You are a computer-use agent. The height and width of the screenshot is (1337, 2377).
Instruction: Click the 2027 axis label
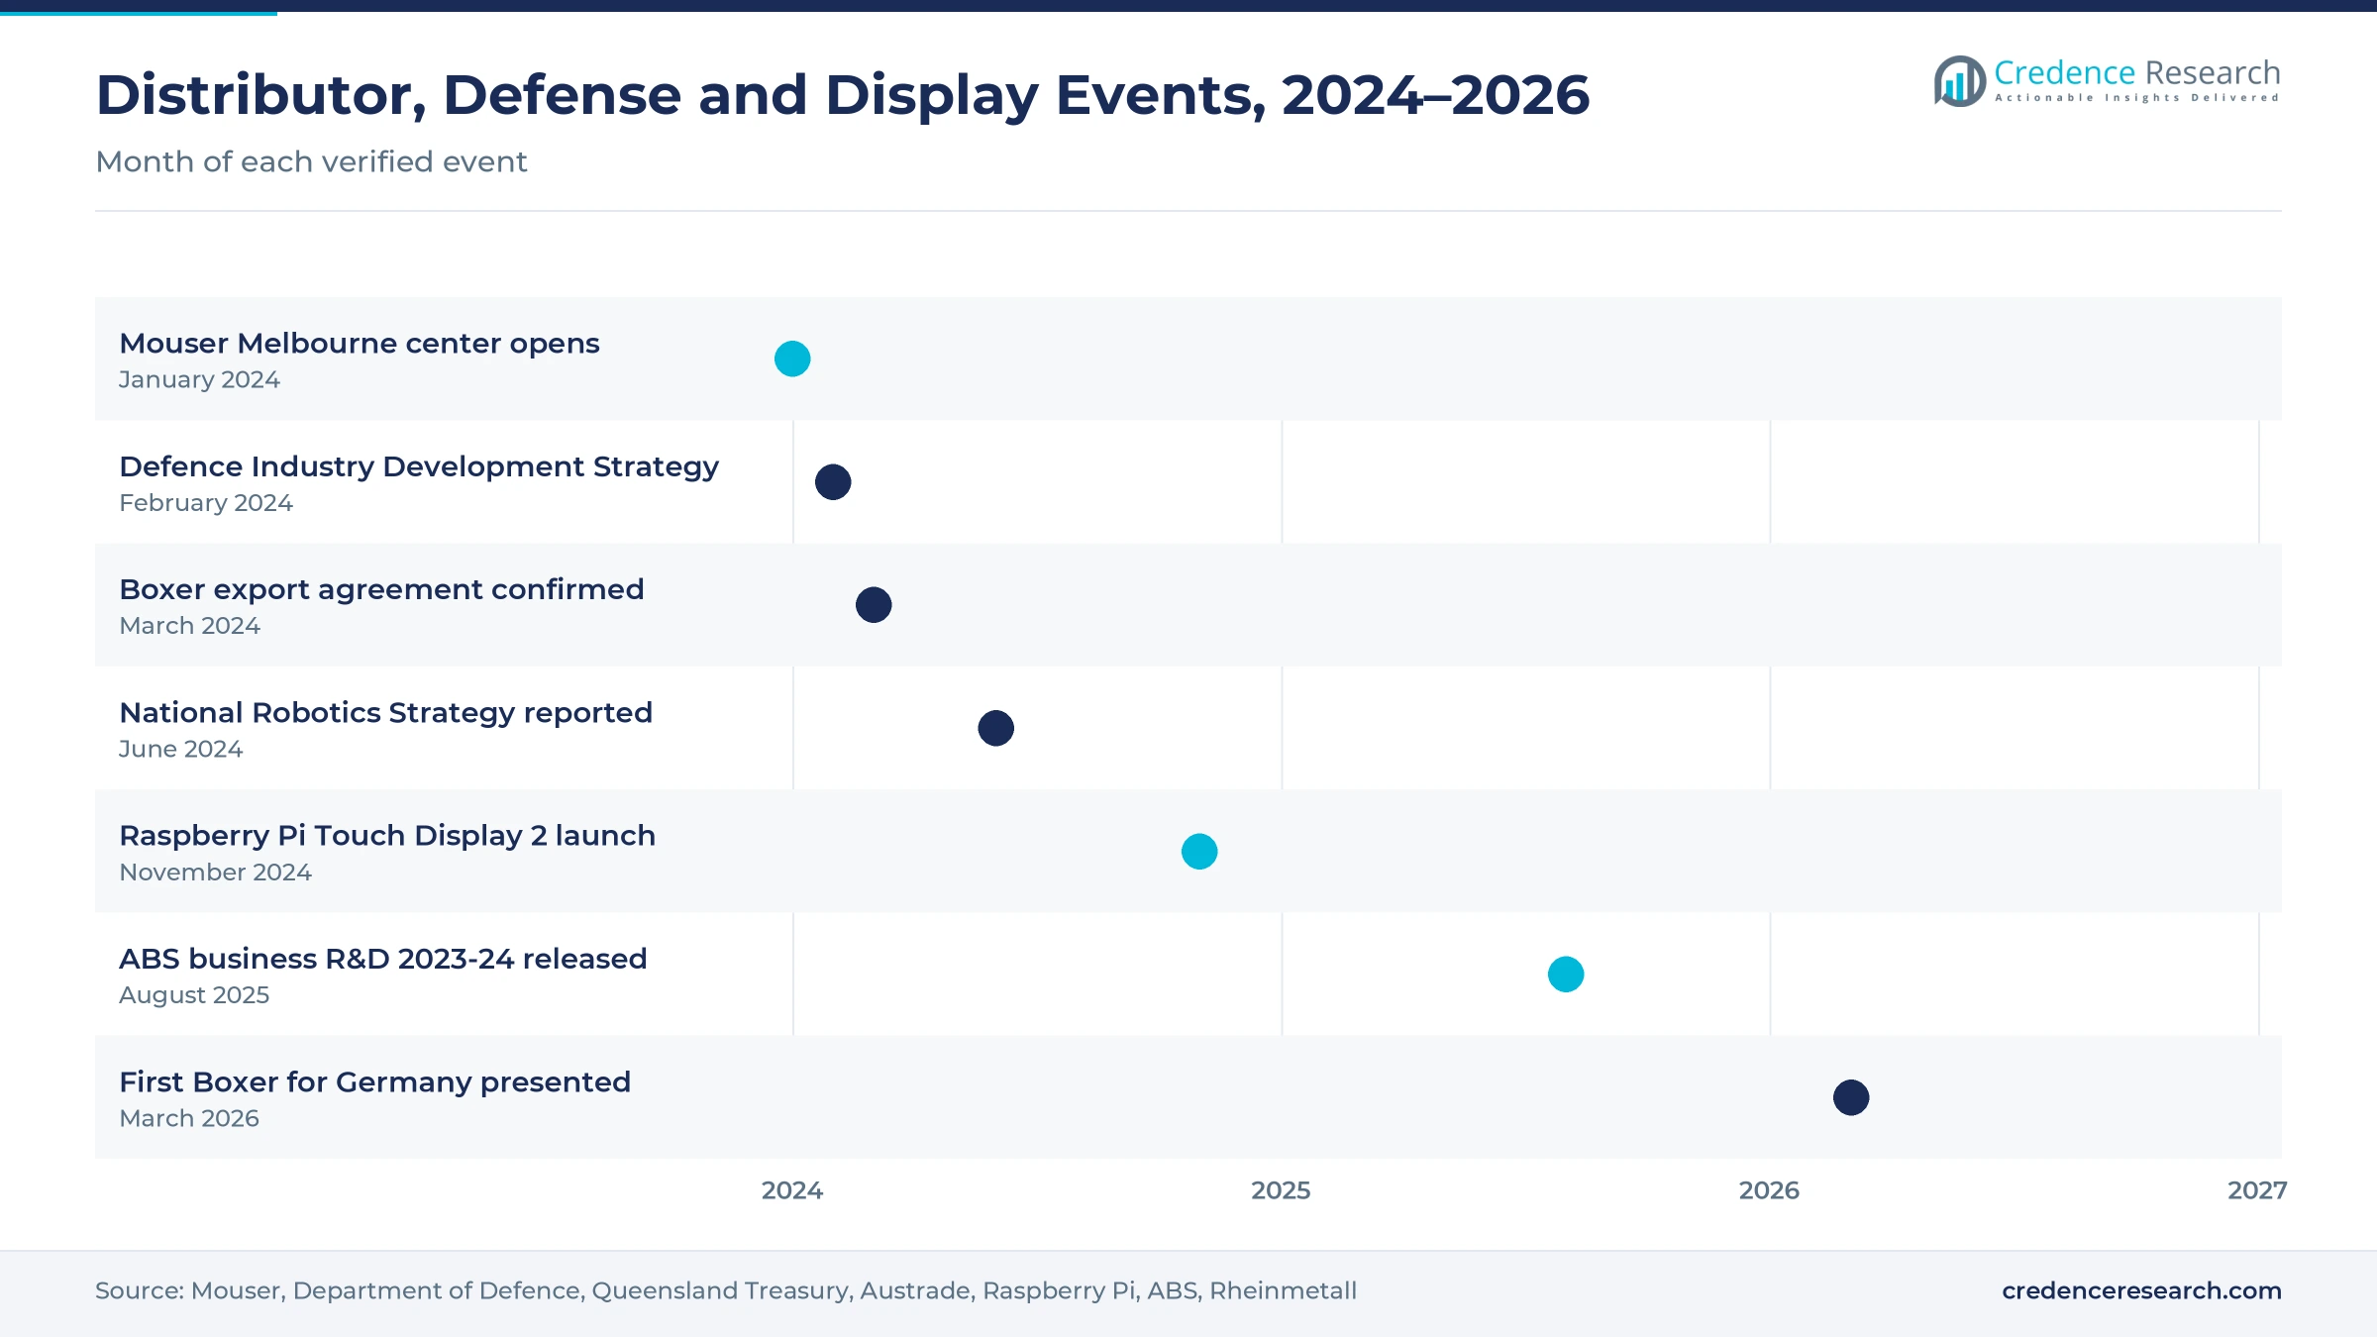[2257, 1190]
